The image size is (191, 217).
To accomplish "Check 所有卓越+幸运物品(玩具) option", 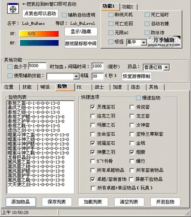I will tap(93, 188).
